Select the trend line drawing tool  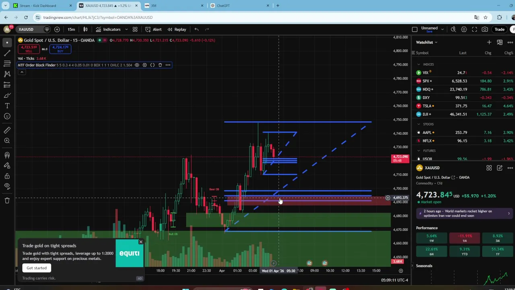(7, 53)
